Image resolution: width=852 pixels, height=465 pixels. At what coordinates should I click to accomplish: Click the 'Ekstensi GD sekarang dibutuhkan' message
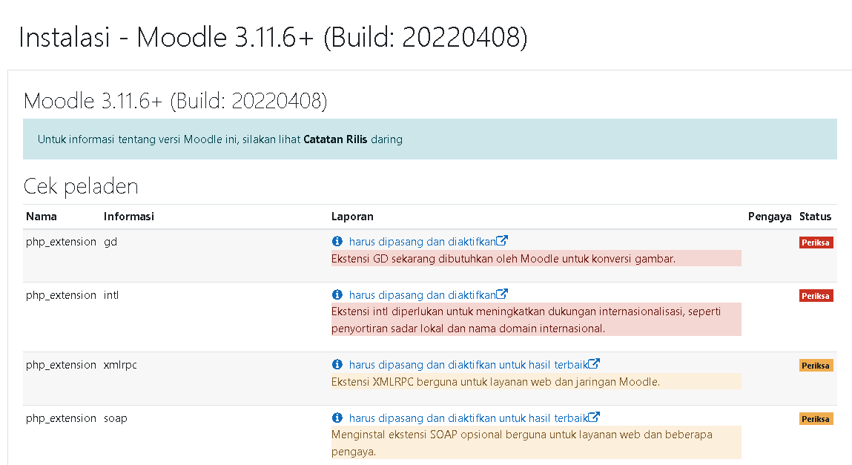(536, 259)
